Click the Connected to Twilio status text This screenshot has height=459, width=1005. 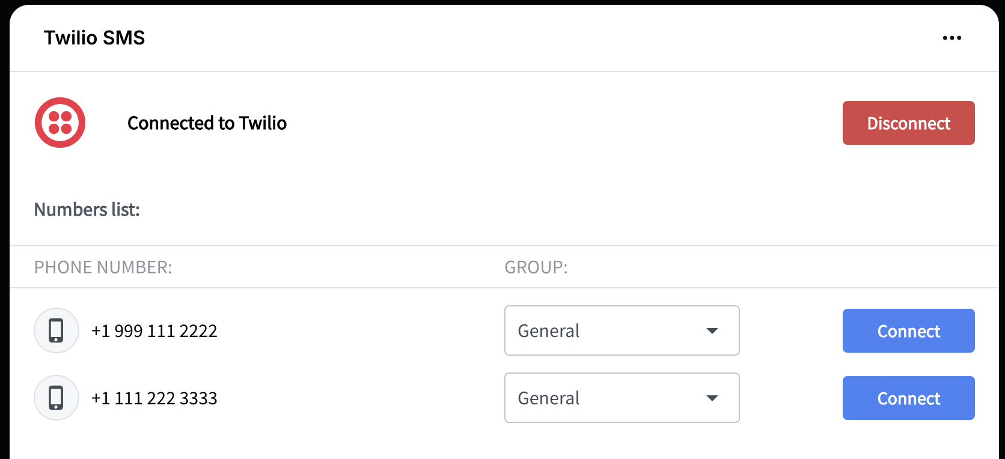pyautogui.click(x=207, y=123)
